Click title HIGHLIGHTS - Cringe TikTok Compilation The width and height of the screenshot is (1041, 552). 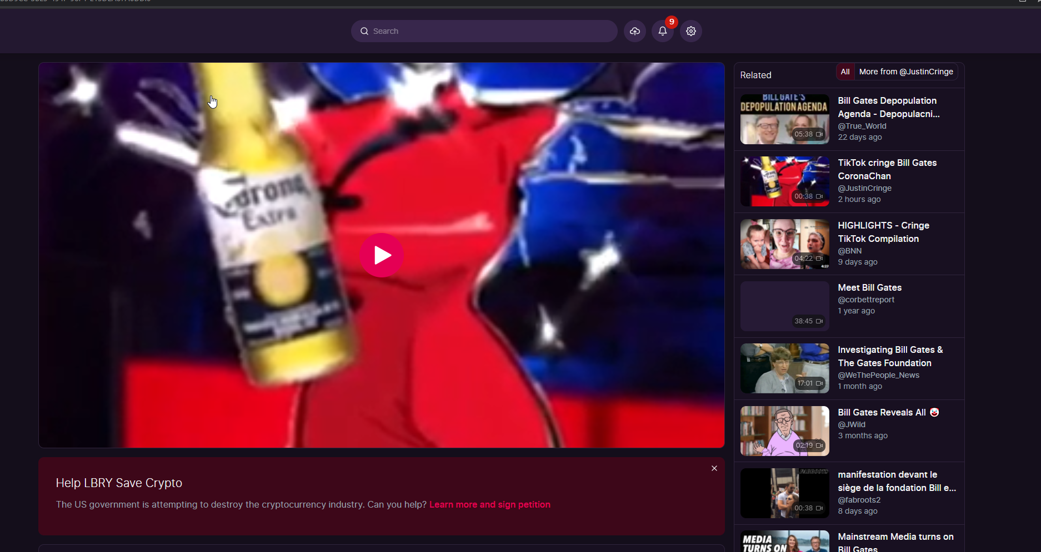pos(883,232)
